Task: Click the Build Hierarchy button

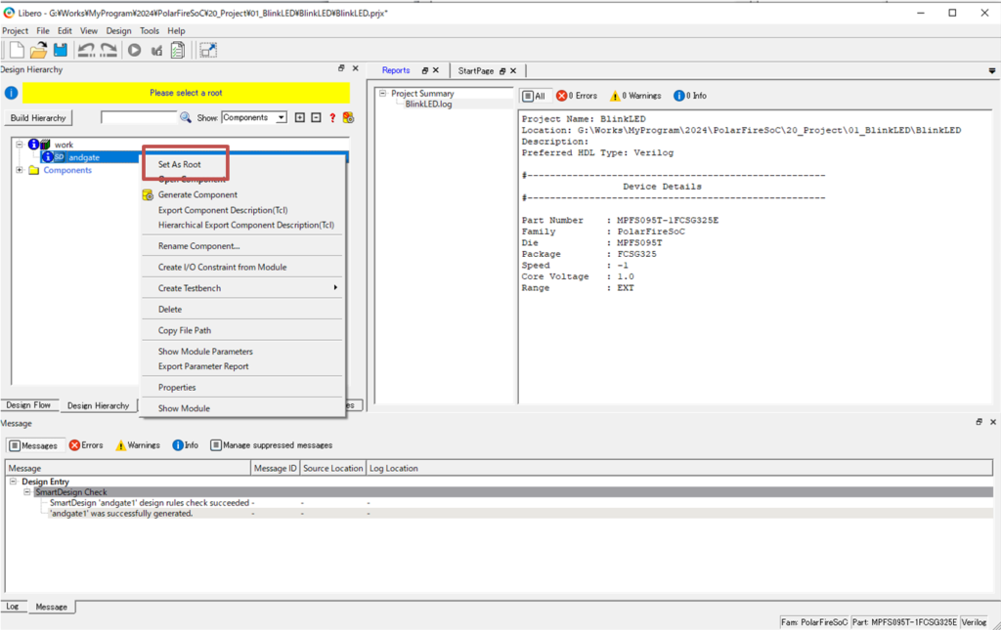Action: [x=38, y=117]
